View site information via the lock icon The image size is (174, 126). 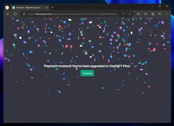pos(24,14)
